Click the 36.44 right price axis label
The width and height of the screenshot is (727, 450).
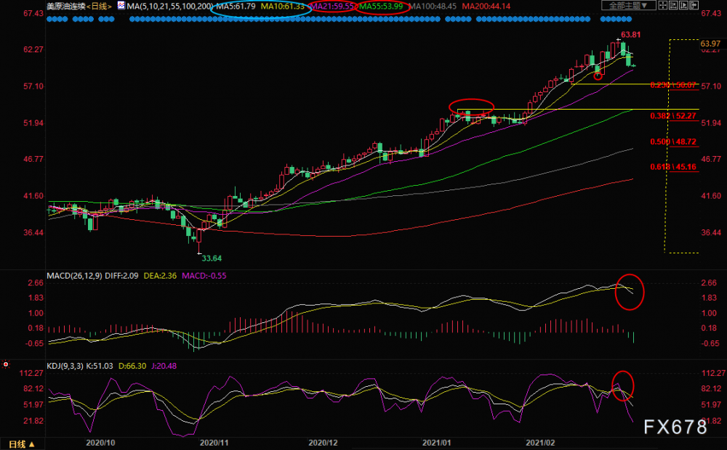click(x=711, y=232)
